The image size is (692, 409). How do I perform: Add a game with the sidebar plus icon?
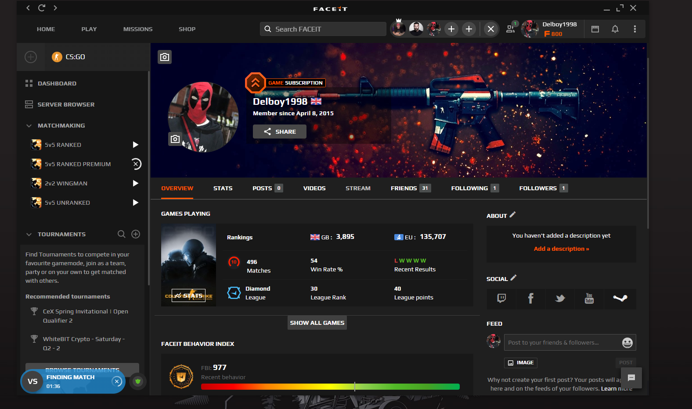click(x=31, y=57)
